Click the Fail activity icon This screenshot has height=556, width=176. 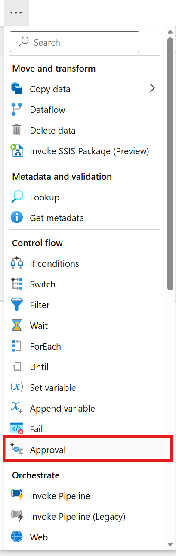click(x=17, y=429)
